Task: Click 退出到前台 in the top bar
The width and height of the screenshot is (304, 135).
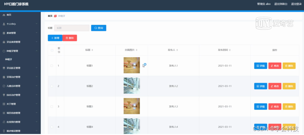Action: pyautogui.click(x=281, y=4)
